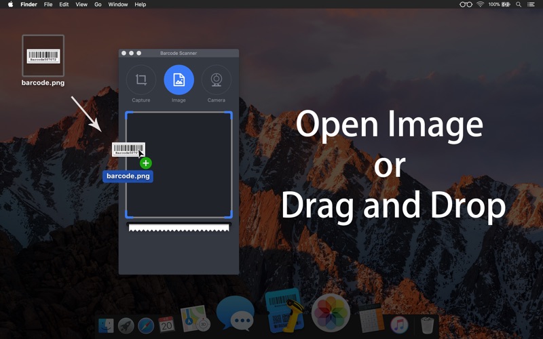Viewport: 543px width, 339px height.
Task: Open iTunes from the Dock
Action: pos(399,325)
